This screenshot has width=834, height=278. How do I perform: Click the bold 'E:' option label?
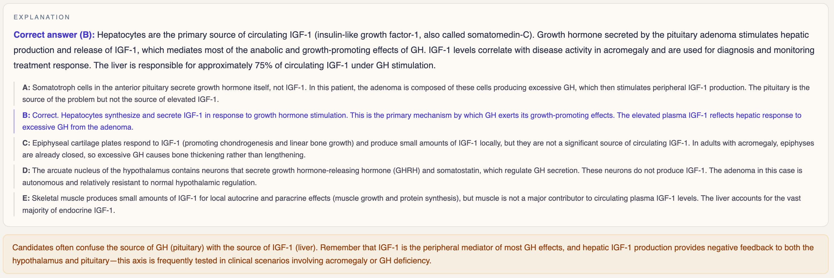tap(26, 198)
